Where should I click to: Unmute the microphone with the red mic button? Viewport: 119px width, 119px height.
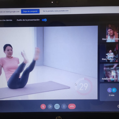pyautogui.click(x=43, y=107)
